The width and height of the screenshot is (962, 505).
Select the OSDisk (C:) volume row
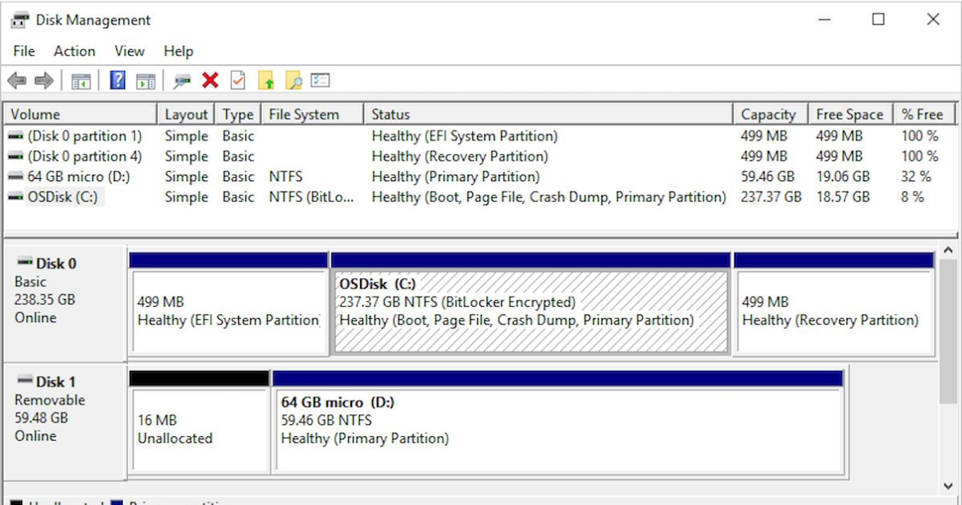tap(481, 196)
